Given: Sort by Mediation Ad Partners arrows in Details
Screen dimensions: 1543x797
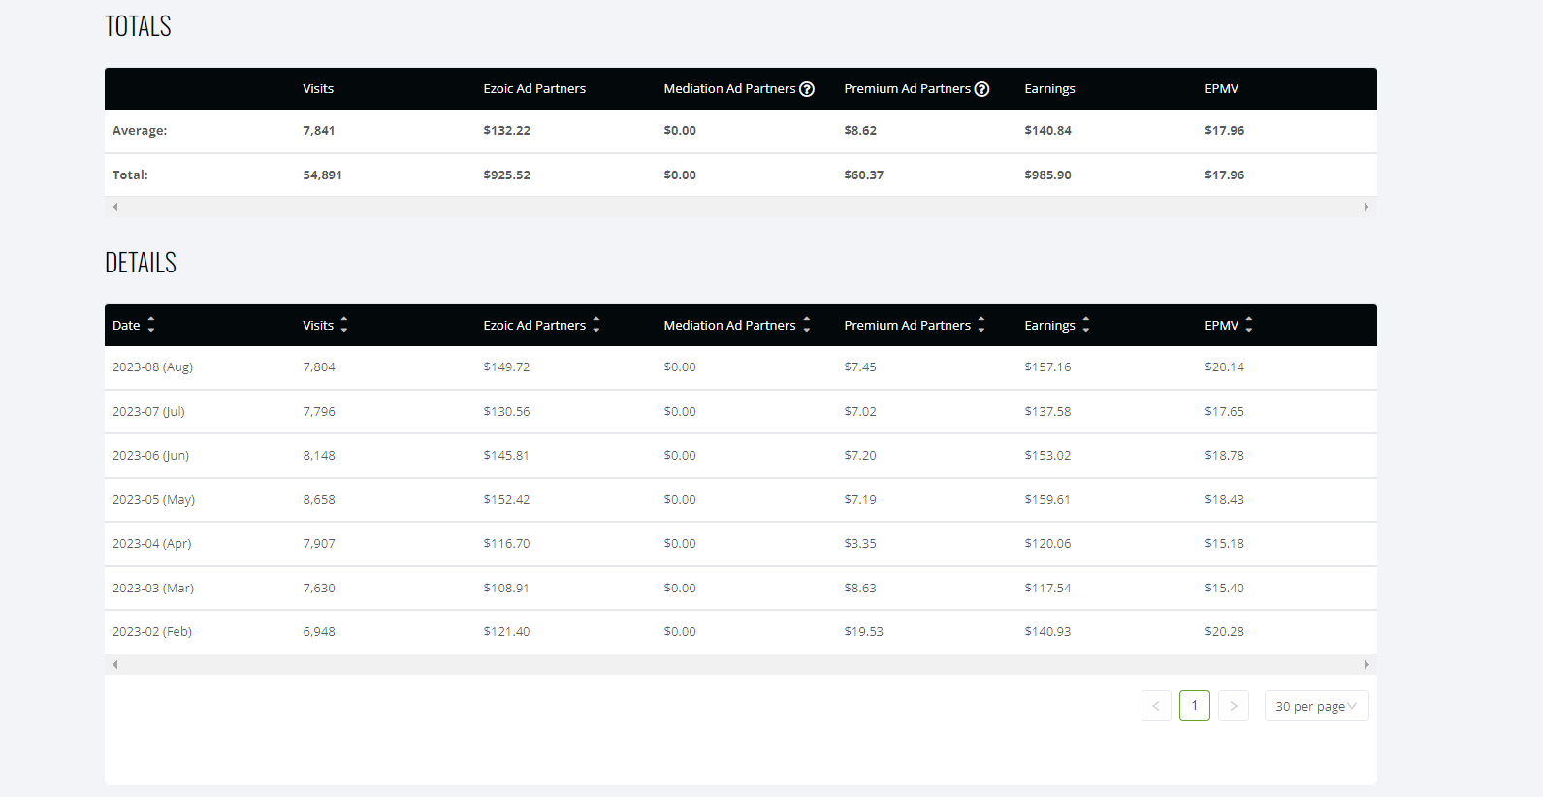Looking at the screenshot, I should click(x=807, y=325).
